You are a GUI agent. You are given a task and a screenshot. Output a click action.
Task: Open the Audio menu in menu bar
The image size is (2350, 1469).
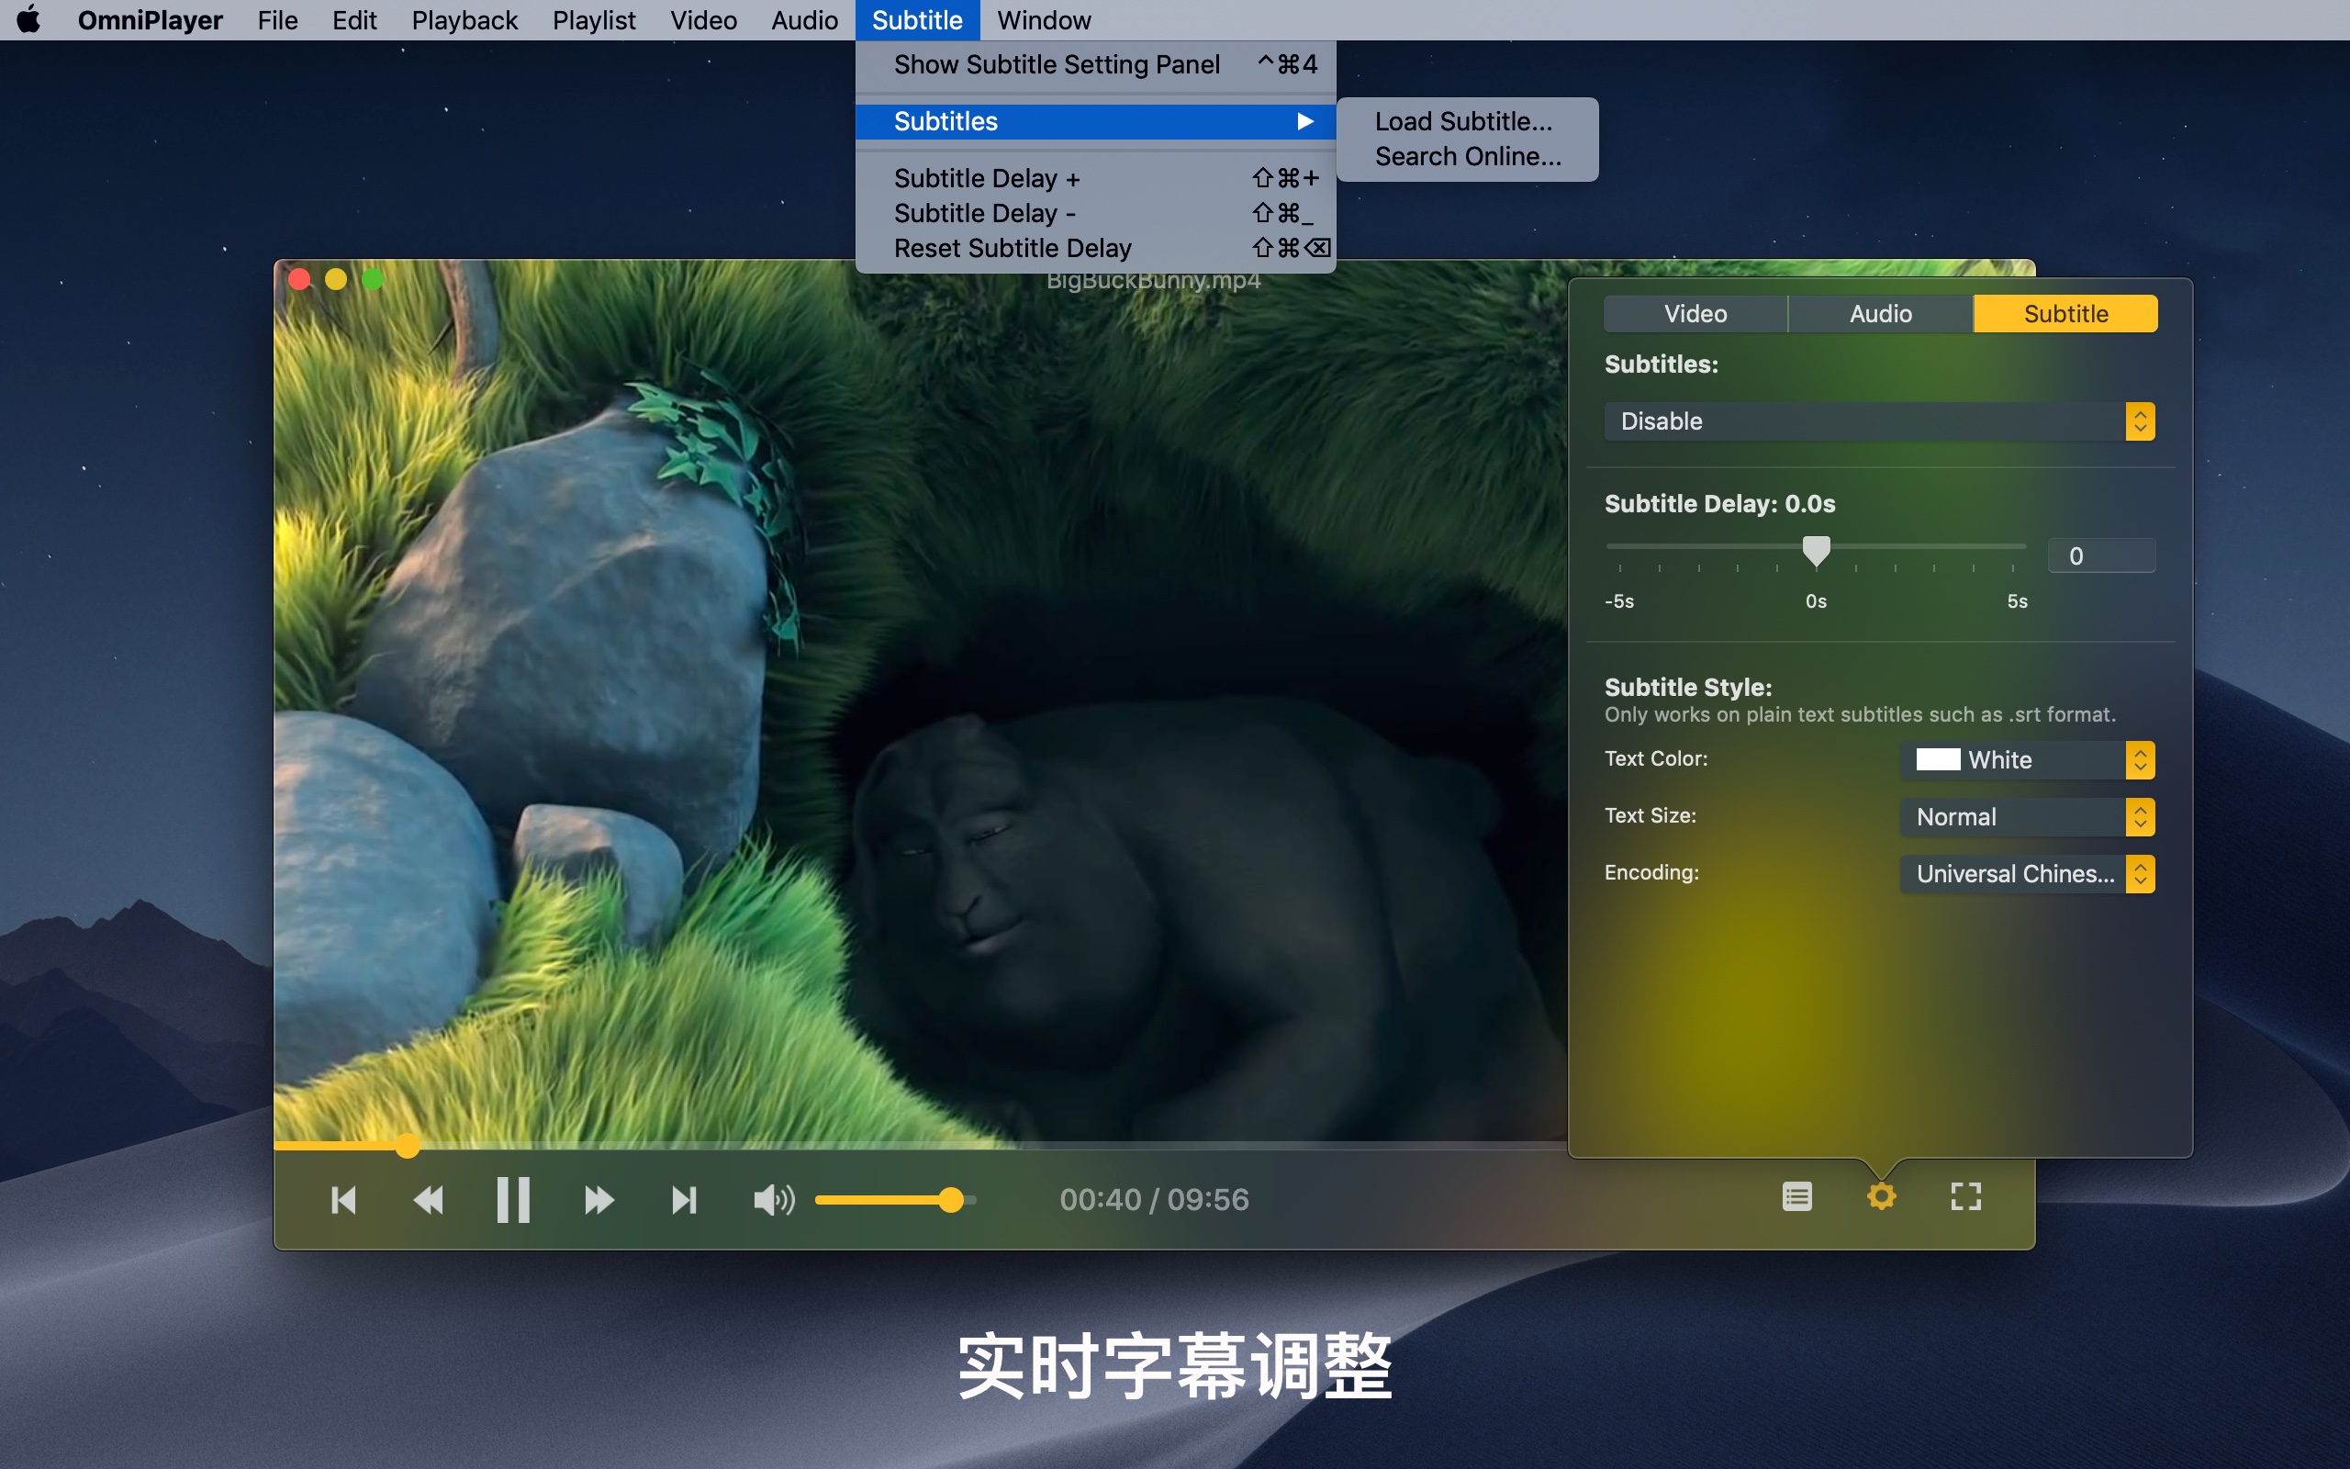(x=804, y=19)
